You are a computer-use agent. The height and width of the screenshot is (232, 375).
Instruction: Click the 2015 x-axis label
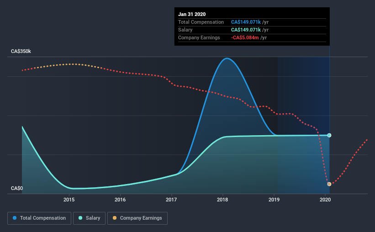pyautogui.click(x=69, y=200)
